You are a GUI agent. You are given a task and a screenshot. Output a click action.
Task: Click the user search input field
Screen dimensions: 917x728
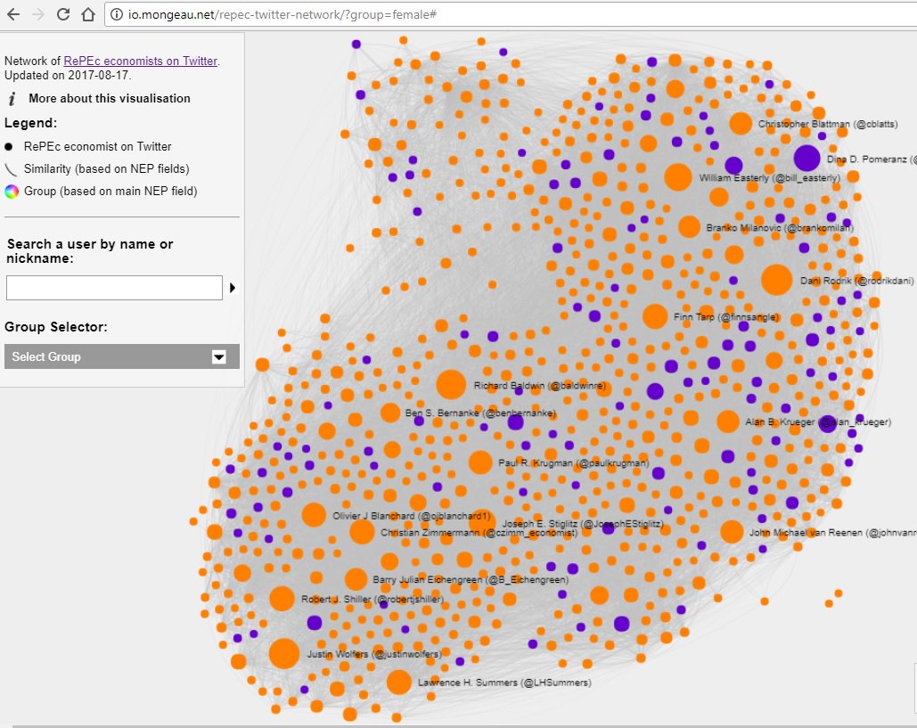114,287
